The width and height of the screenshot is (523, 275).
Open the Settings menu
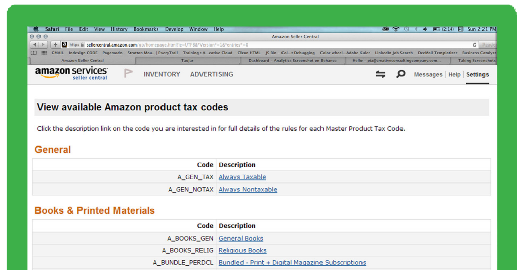477,75
